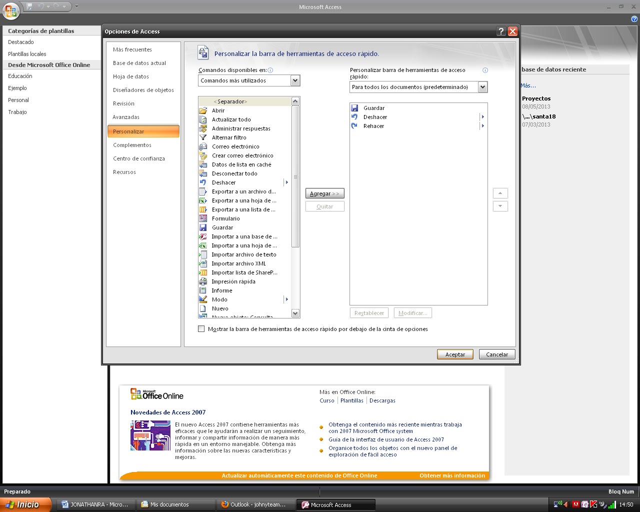
Task: Click the Formulario icon
Action: click(x=203, y=218)
